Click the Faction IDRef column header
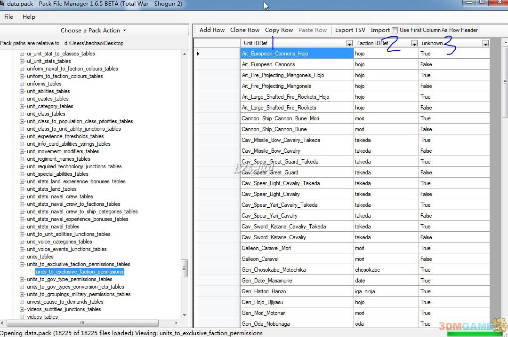Image resolution: width=508 pixels, height=337 pixels. [386, 43]
